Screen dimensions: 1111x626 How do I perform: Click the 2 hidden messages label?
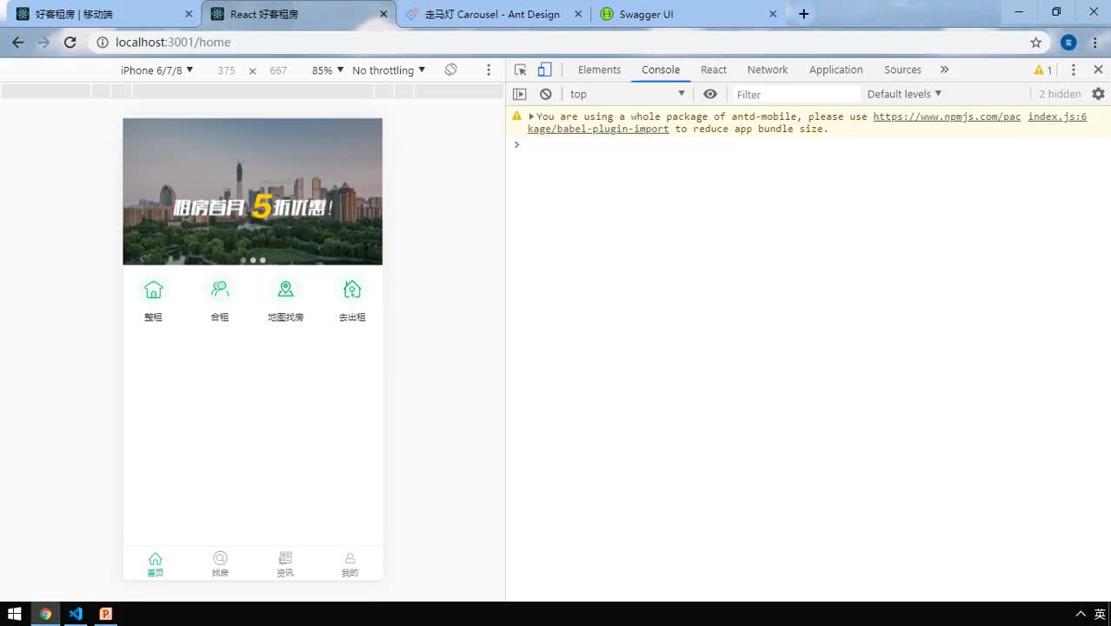[1060, 94]
